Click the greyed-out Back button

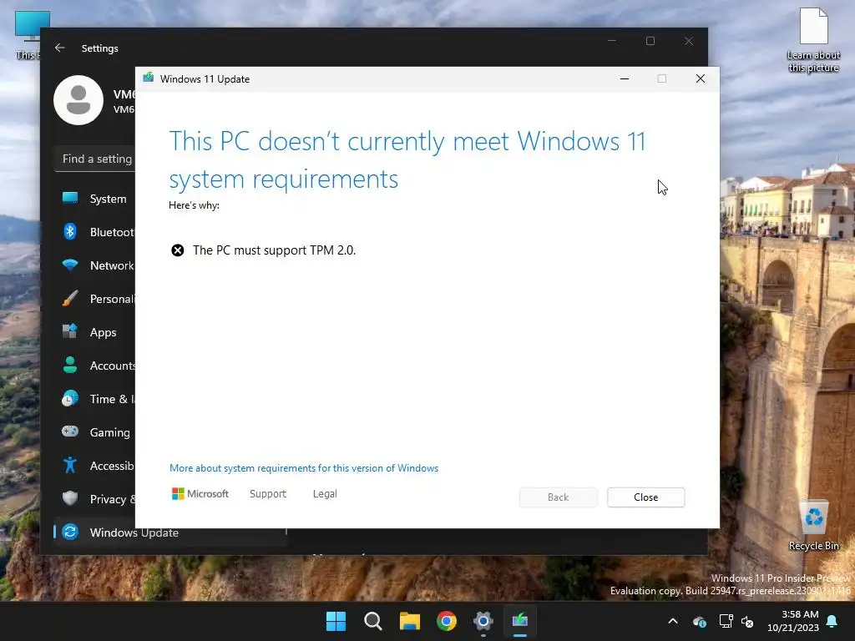coord(558,497)
